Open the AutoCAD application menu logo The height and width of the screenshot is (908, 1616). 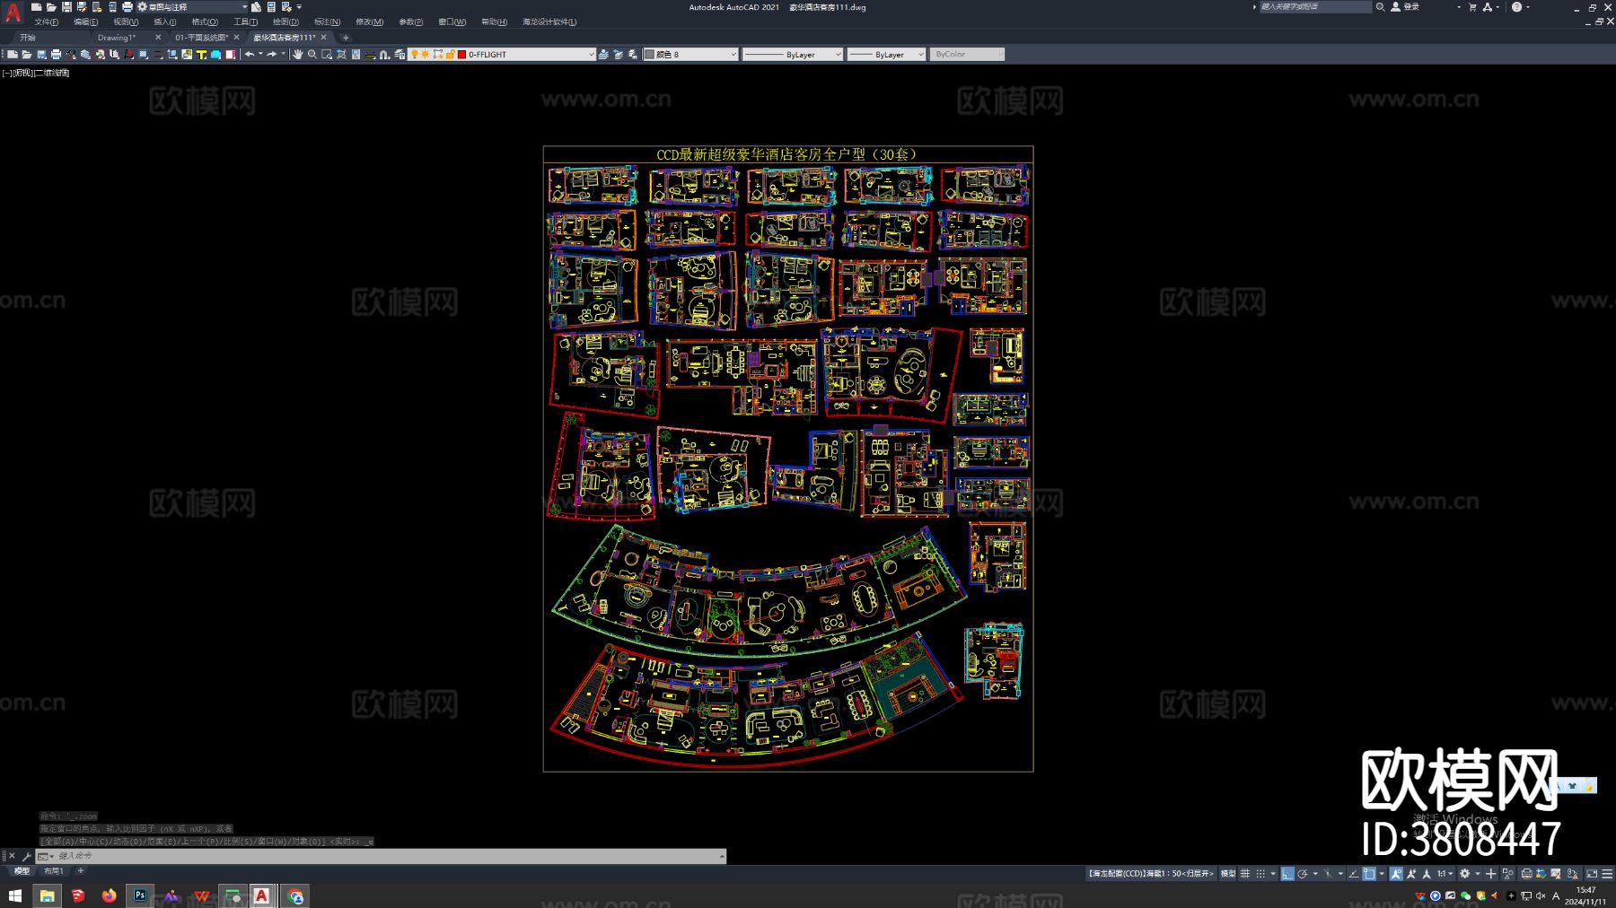click(13, 13)
